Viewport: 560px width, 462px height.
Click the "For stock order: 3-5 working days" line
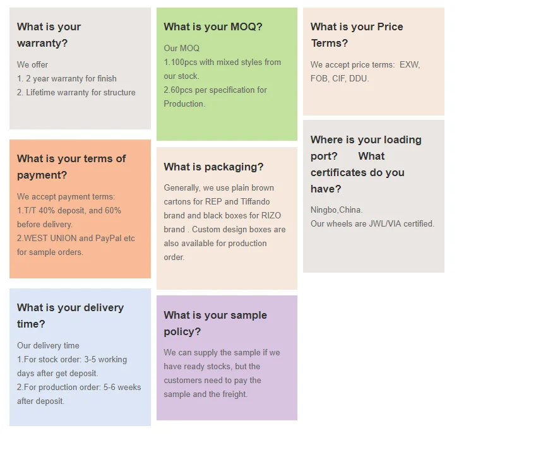72,366
